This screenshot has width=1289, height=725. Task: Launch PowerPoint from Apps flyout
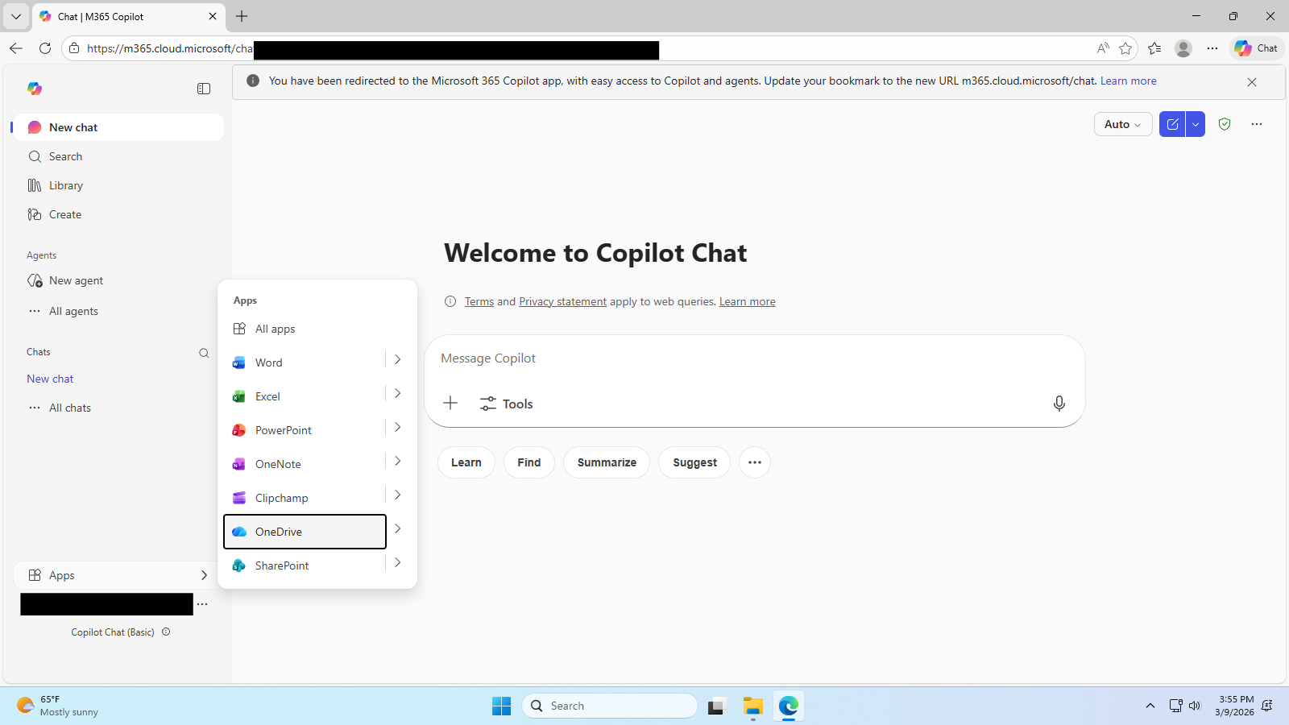305,430
